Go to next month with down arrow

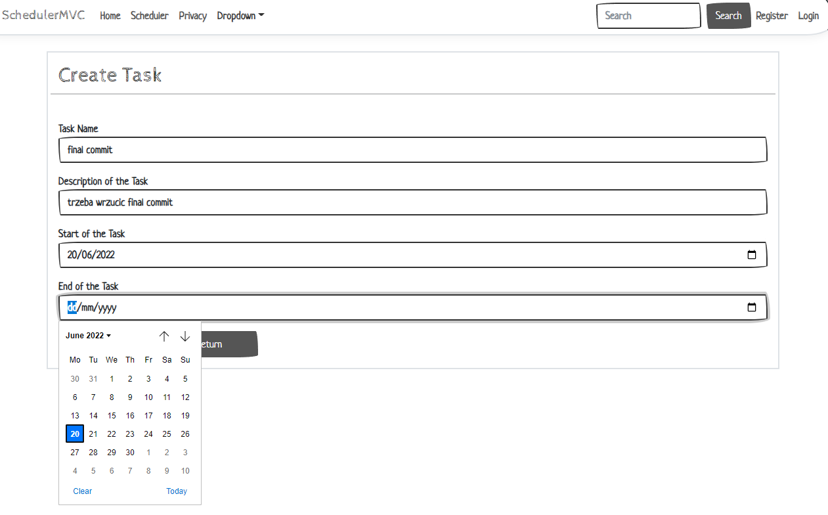(x=185, y=336)
